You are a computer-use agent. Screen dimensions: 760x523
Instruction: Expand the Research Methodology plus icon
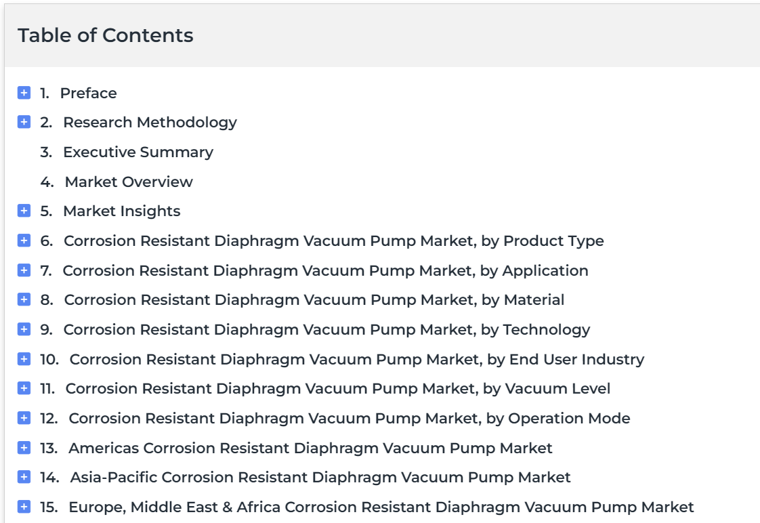24,122
